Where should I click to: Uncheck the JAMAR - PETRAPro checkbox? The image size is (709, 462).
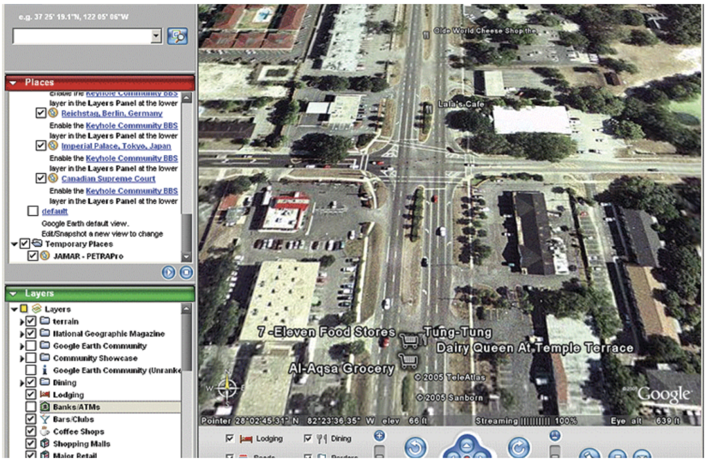33,256
